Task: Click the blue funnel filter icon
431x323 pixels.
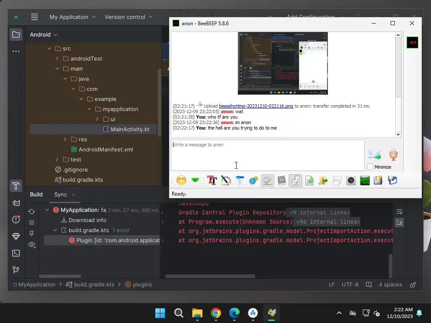Action: pos(239,180)
